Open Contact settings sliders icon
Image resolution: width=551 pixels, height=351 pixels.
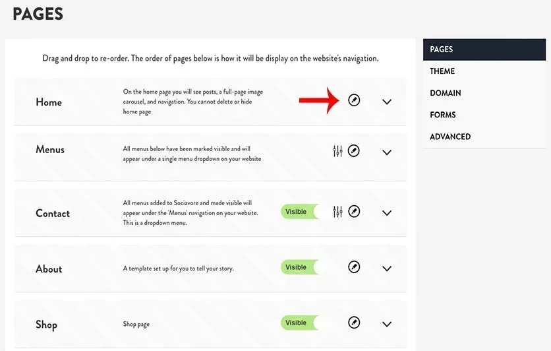point(337,211)
